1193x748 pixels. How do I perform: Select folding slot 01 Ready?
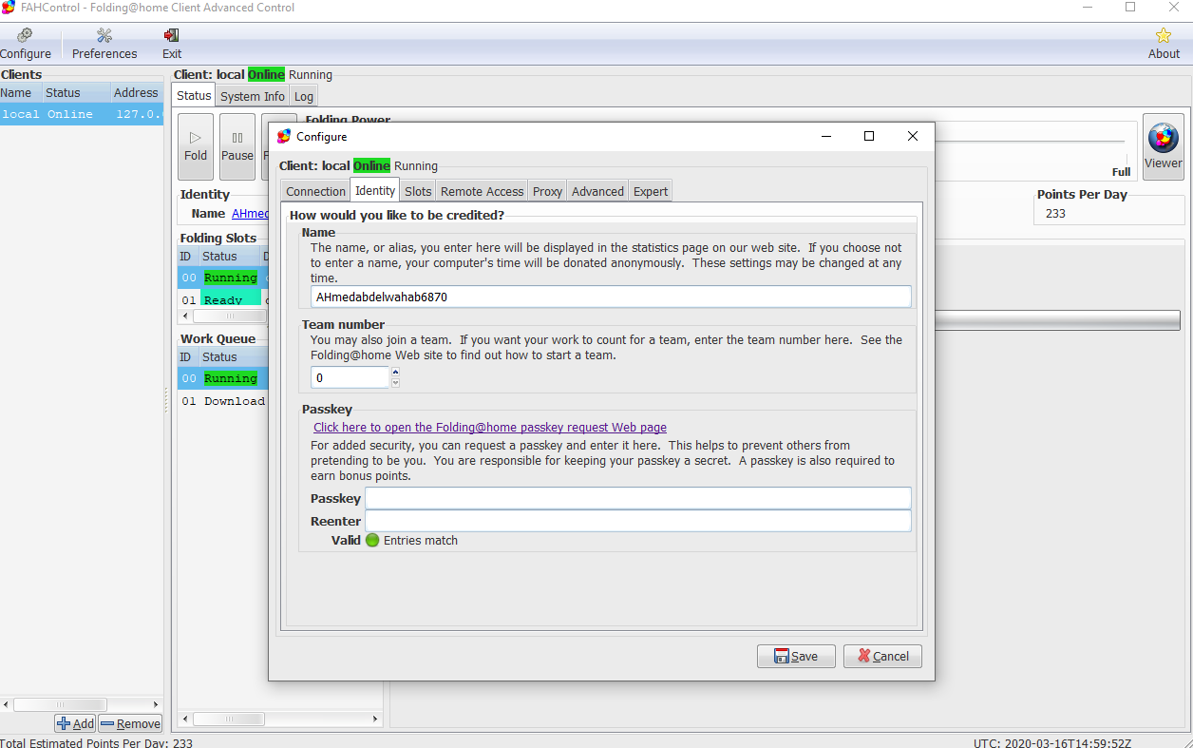[x=223, y=300]
